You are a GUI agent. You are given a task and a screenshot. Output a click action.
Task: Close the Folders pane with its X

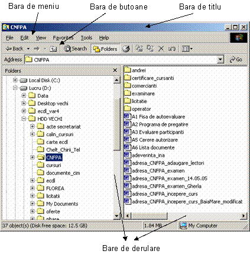[115, 70]
